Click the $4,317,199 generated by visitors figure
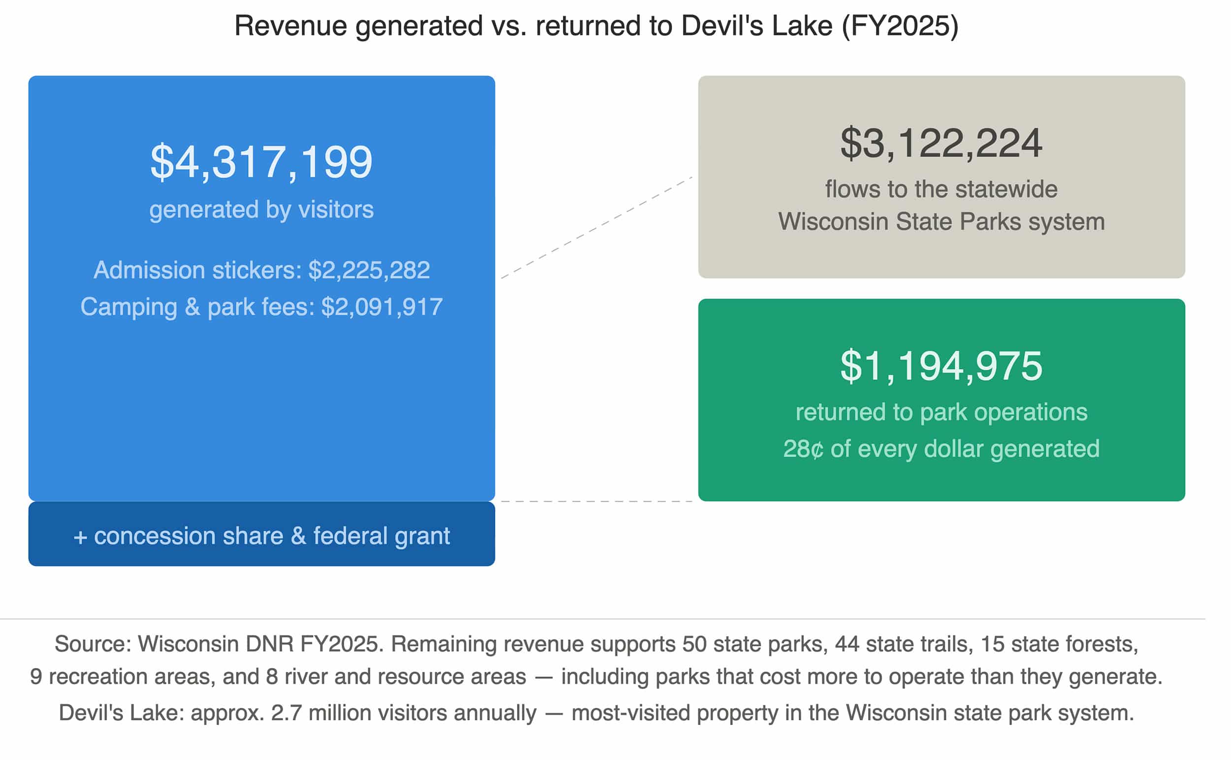 tap(261, 161)
